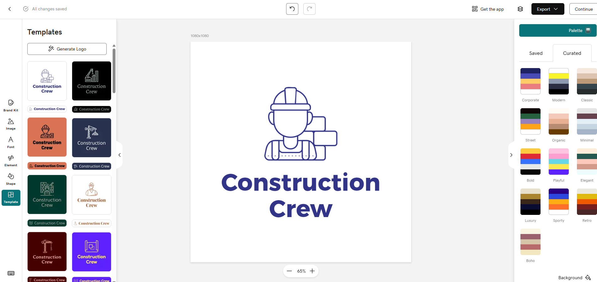Image resolution: width=597 pixels, height=282 pixels.
Task: Apply the Corporate palette
Action: point(530,81)
